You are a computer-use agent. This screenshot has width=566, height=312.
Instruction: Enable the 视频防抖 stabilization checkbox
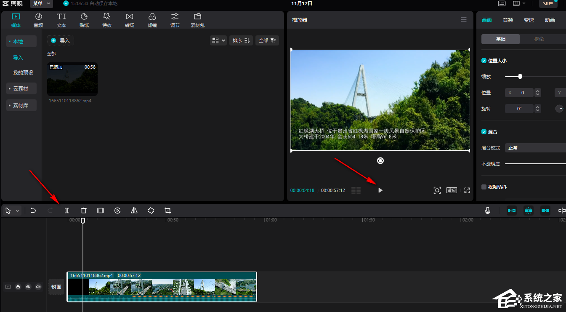click(484, 187)
